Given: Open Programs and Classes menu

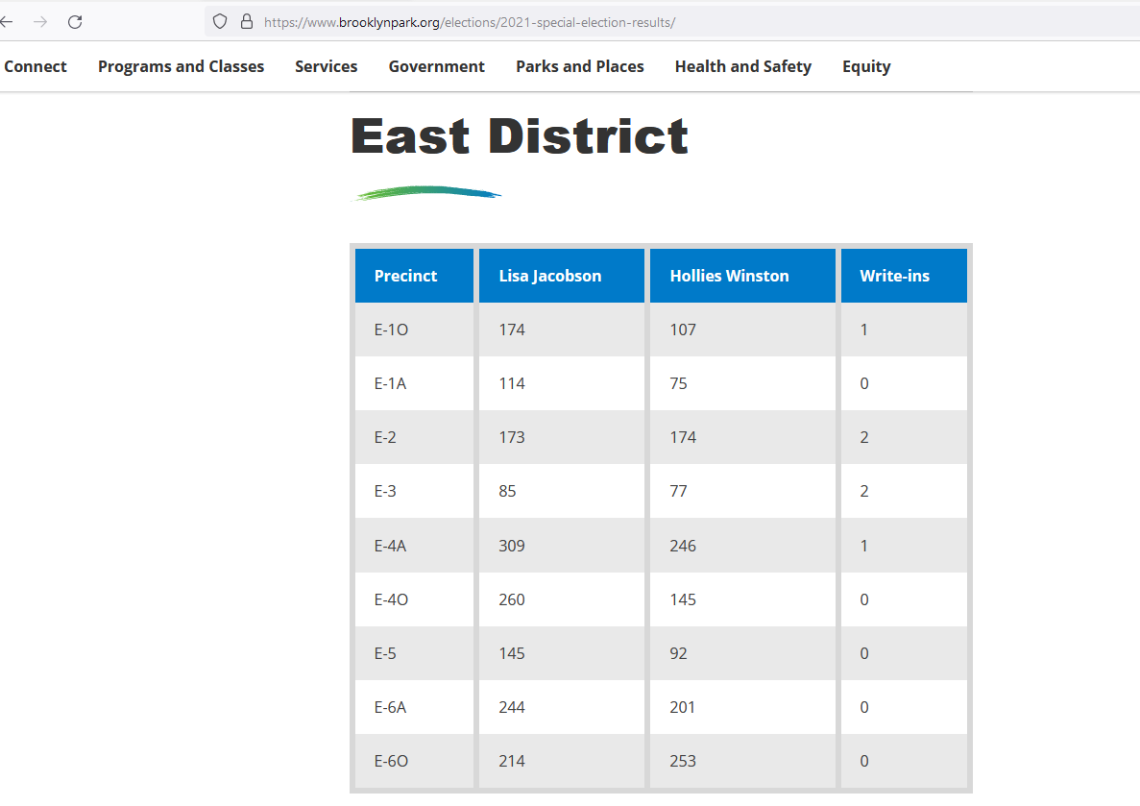Looking at the screenshot, I should coord(181,66).
